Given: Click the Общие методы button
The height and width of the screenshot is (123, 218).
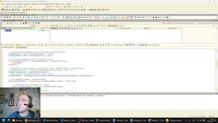Looking at the screenshot, I should pos(118,45).
